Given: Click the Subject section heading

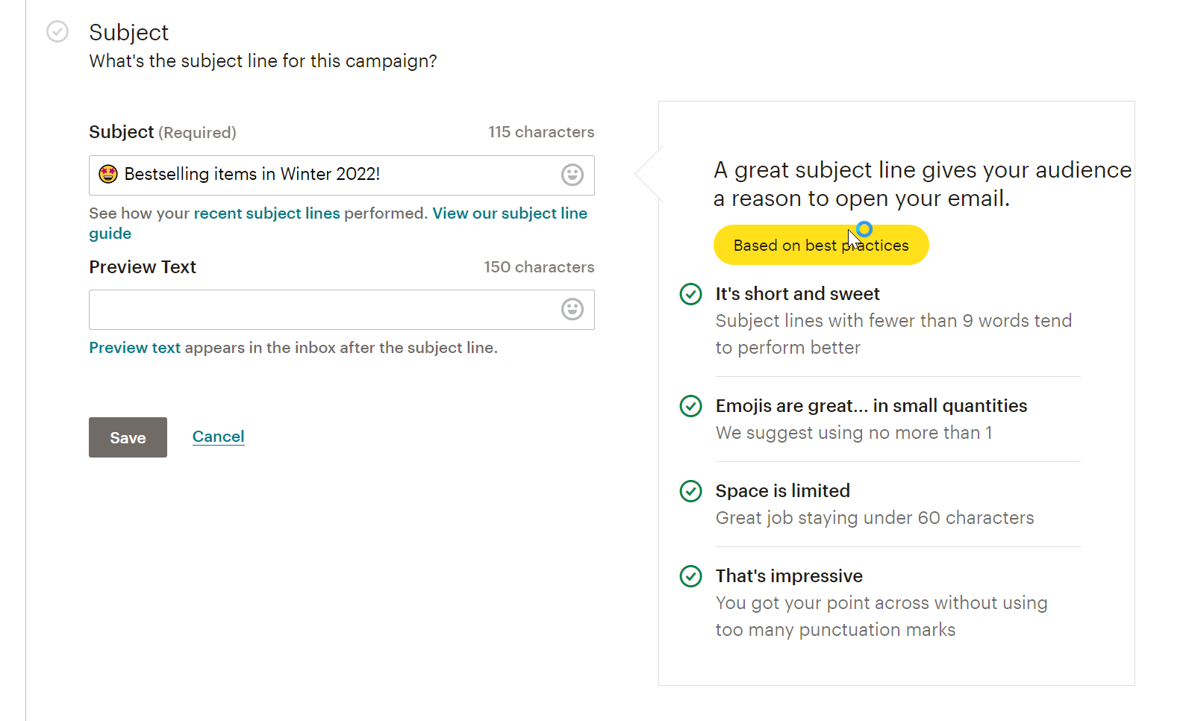Looking at the screenshot, I should click(128, 32).
